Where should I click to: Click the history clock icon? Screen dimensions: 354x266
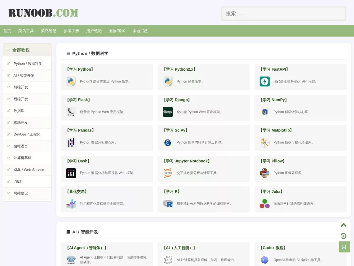coord(344,236)
